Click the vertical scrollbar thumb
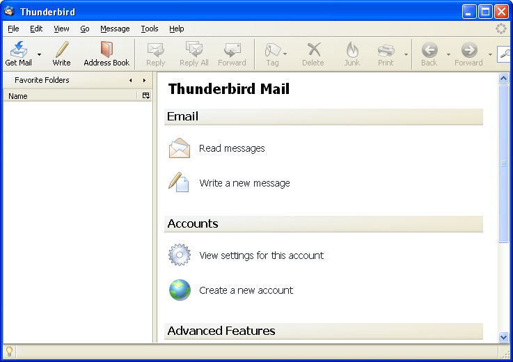 click(503, 164)
